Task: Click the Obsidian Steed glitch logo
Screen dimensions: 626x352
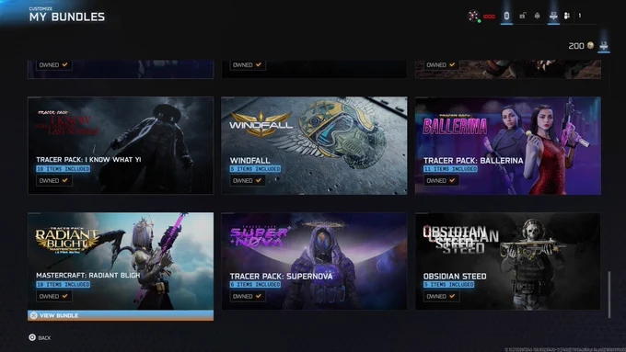Action: [460, 240]
